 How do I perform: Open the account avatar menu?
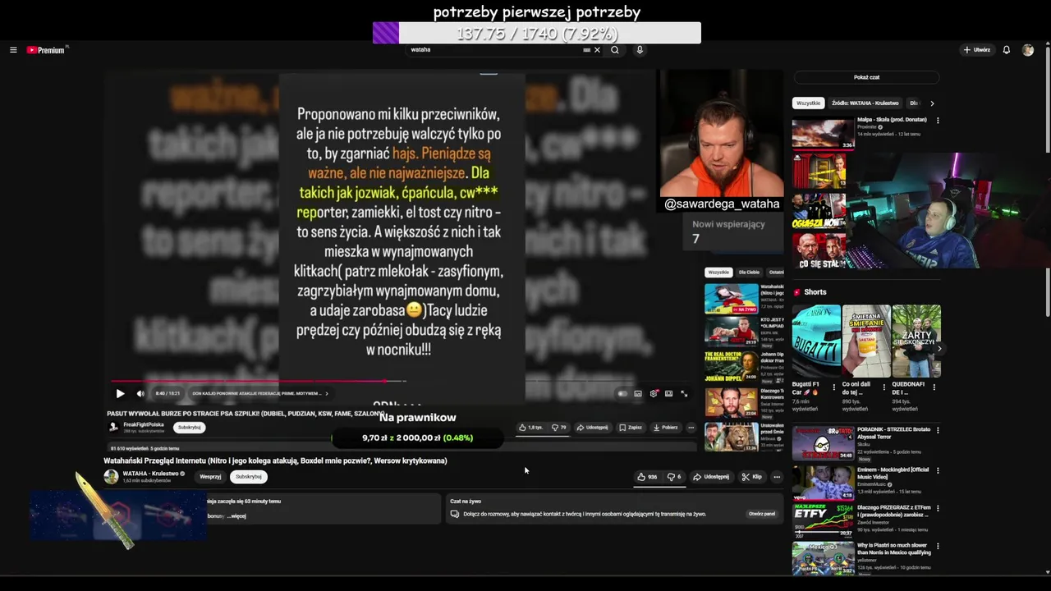(1028, 50)
